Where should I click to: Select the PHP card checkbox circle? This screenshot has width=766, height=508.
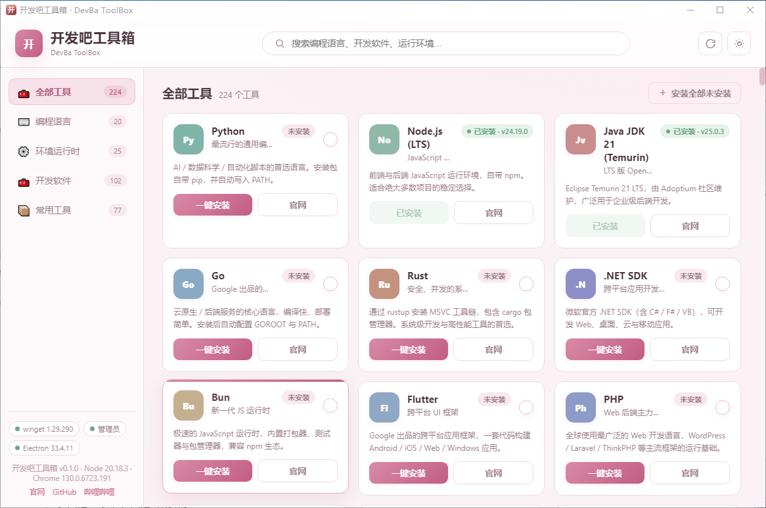tap(723, 407)
